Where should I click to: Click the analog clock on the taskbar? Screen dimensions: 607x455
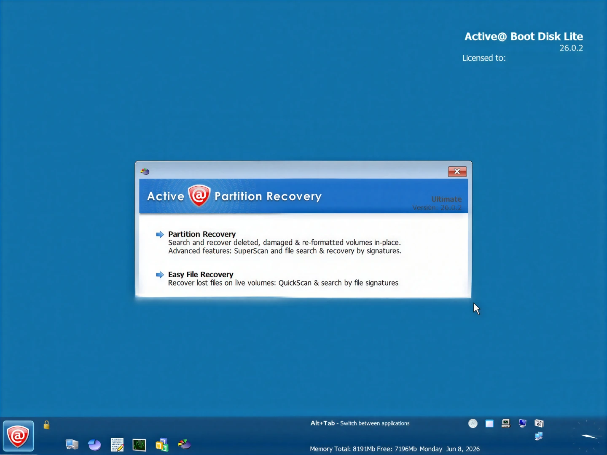click(587, 436)
